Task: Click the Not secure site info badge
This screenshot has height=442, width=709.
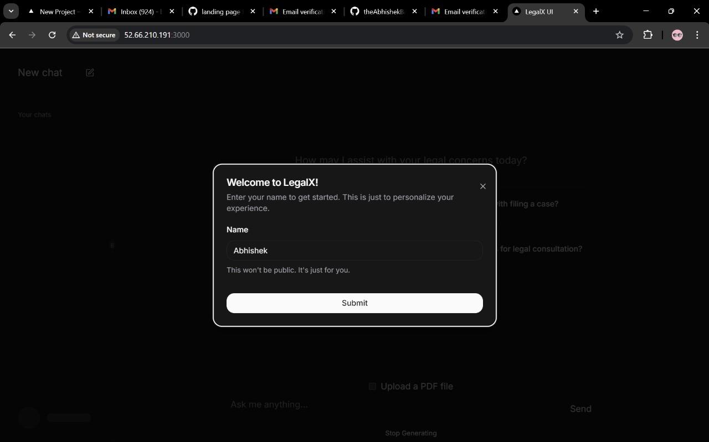Action: coord(94,35)
